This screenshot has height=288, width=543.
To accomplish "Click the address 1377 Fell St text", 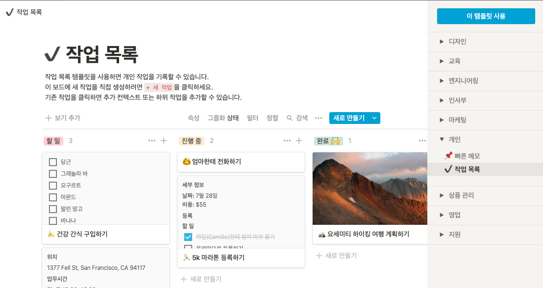I will coord(96,267).
